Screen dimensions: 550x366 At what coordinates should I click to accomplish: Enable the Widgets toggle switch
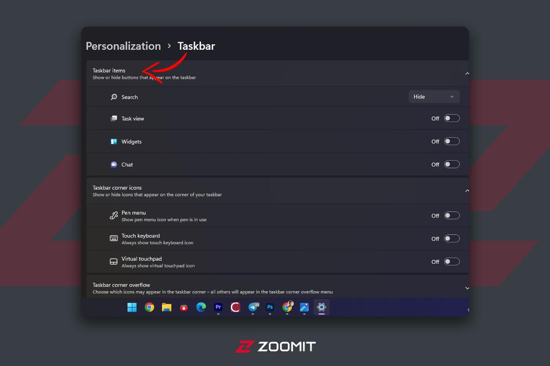452,141
